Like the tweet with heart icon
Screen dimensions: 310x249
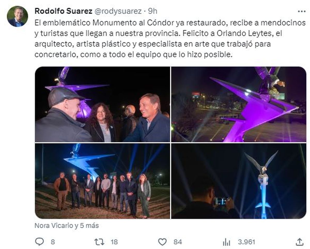click(x=162, y=242)
